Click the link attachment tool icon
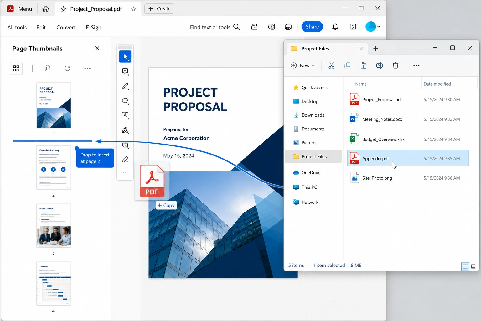 coord(125,160)
